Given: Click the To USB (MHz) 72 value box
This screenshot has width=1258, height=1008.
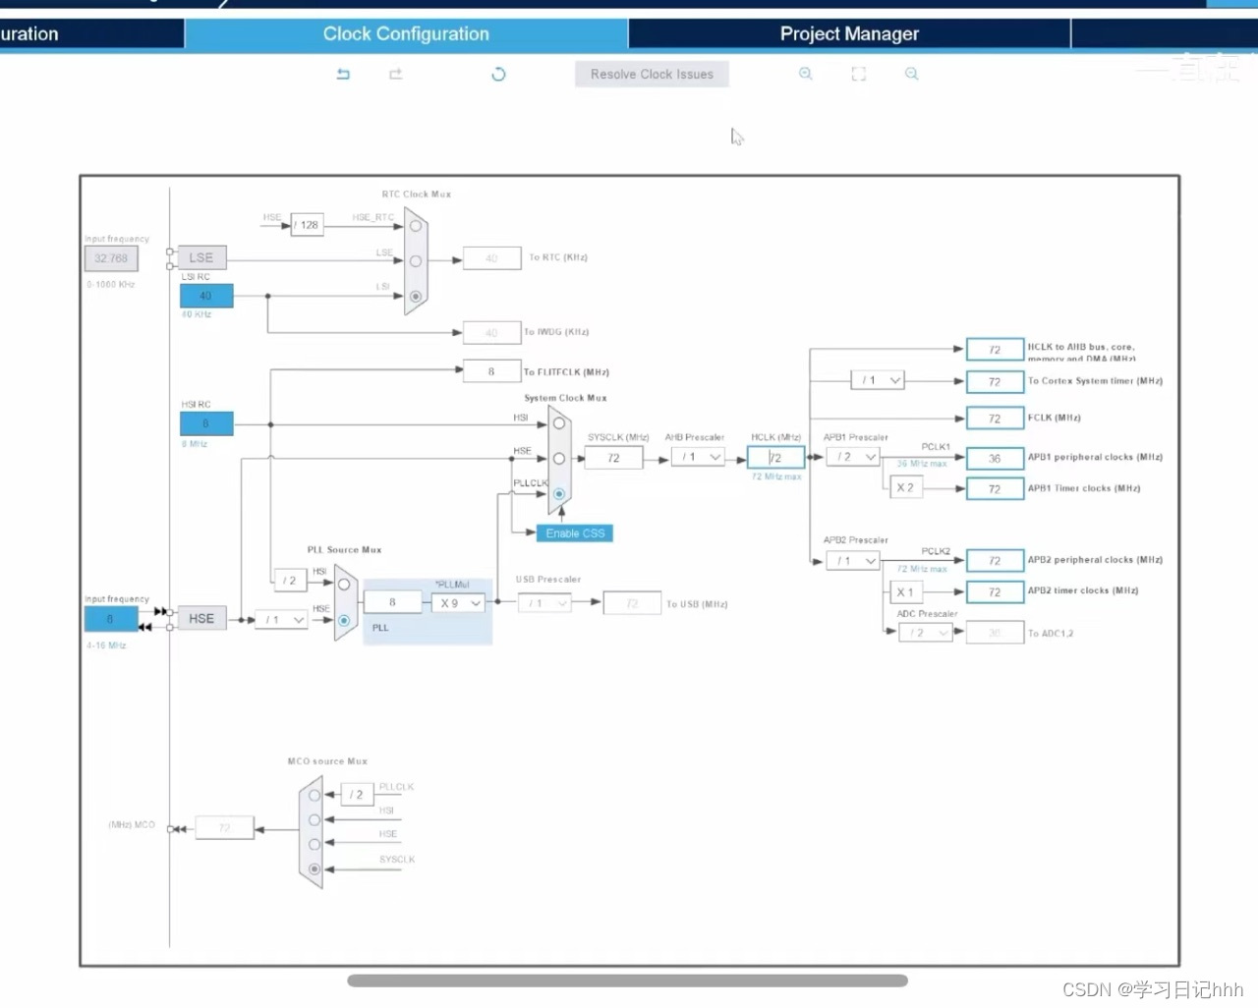Looking at the screenshot, I should [x=632, y=603].
